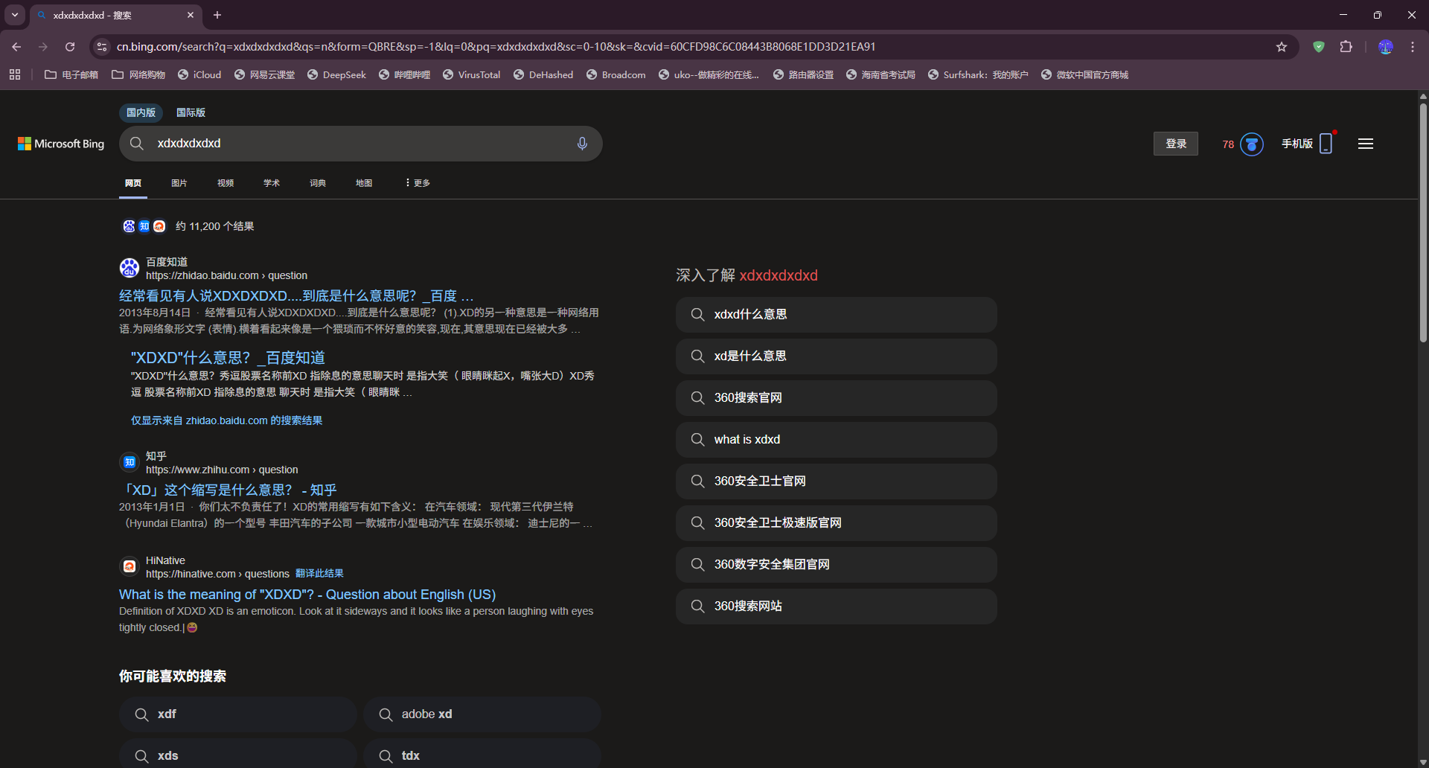Click the browser profile avatar
The height and width of the screenshot is (768, 1429).
point(1385,46)
